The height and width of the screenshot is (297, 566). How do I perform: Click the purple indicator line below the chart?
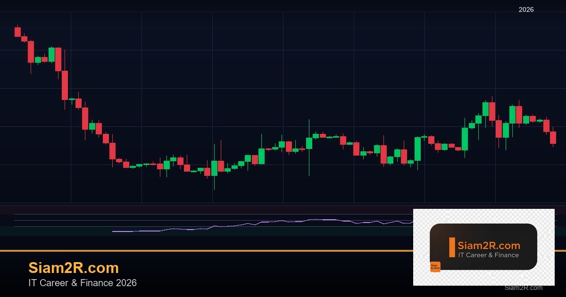pos(283,221)
